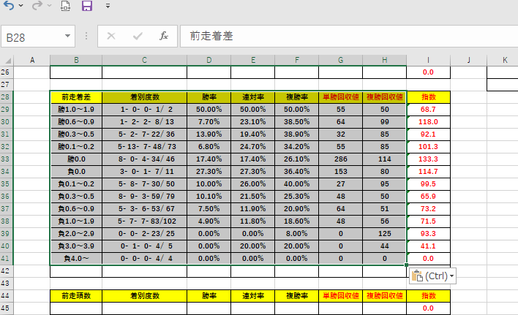Click the Print Preview page icon
This screenshot has height=315, width=518.
point(65,6)
